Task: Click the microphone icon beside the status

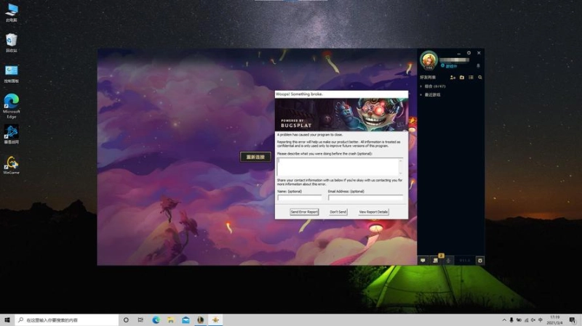Action: 478,66
